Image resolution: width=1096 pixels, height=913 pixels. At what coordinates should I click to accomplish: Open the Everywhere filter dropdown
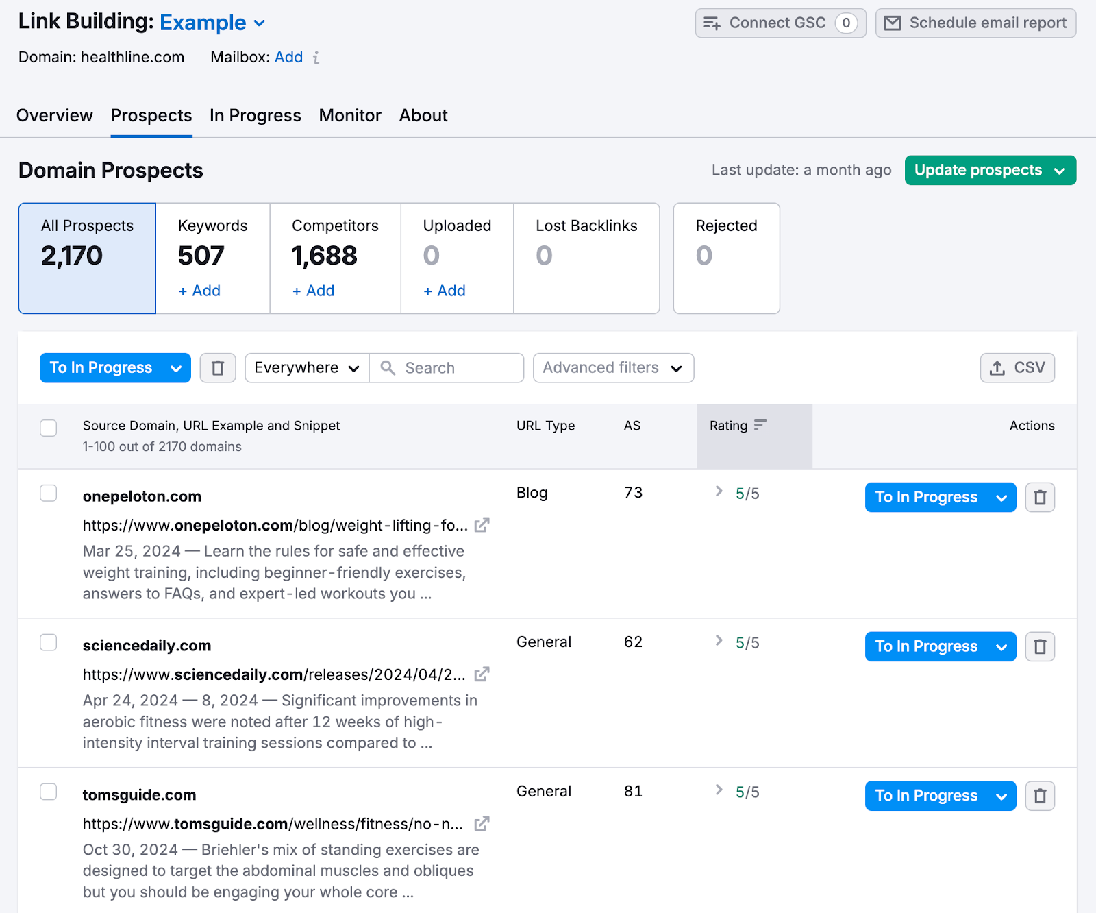click(x=306, y=368)
